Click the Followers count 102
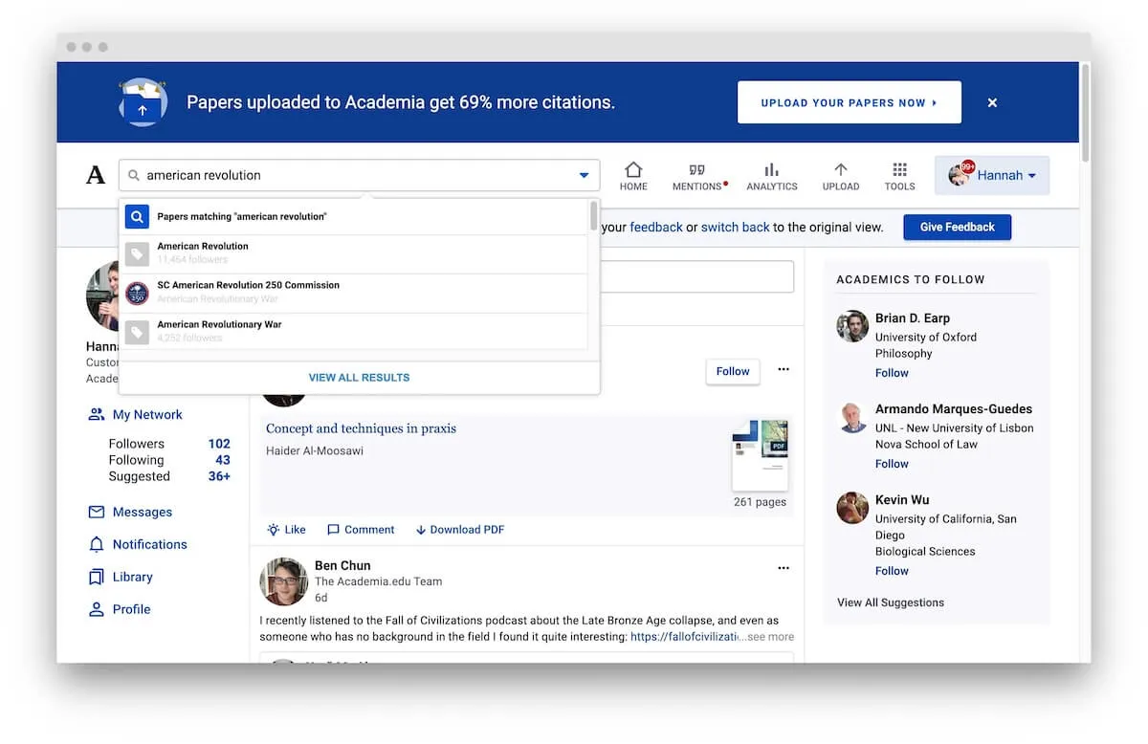The width and height of the screenshot is (1148, 744). point(219,444)
